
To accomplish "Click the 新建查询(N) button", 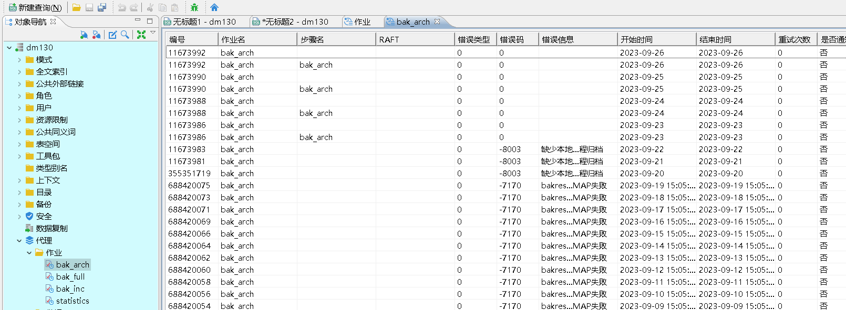I will pos(35,7).
